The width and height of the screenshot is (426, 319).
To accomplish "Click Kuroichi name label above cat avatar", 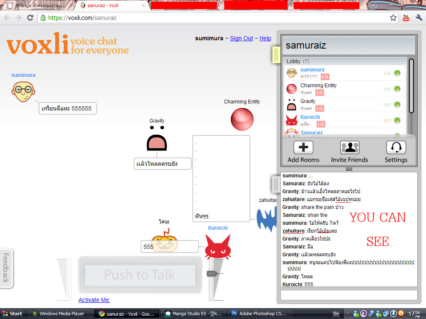I will point(218,228).
